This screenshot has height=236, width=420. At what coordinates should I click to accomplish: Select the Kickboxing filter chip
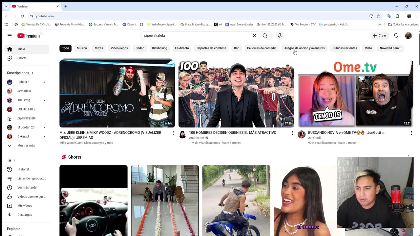click(x=159, y=48)
